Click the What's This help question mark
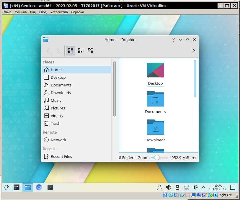The image size is (240, 200). click(x=173, y=40)
